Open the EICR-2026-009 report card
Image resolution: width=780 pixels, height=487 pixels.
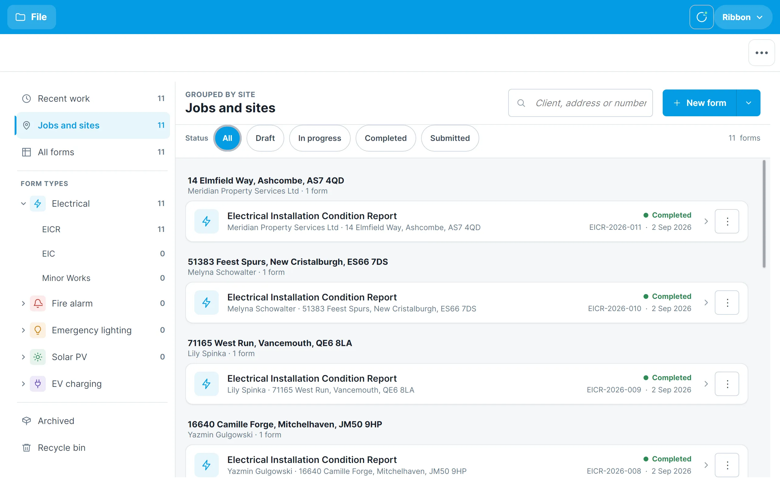pyautogui.click(x=466, y=384)
